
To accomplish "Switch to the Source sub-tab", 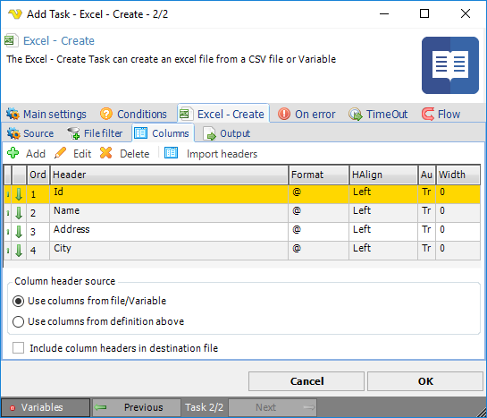I will (30, 133).
